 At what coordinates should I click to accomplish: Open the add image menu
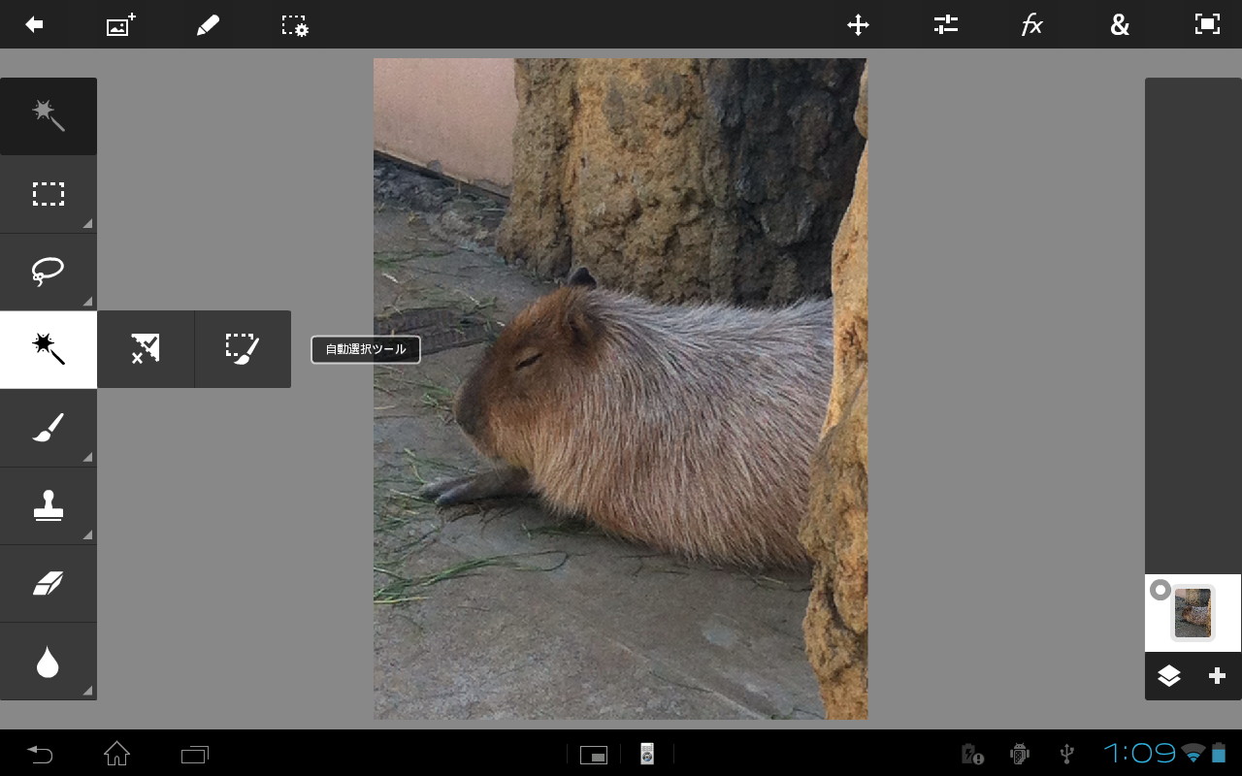[120, 25]
